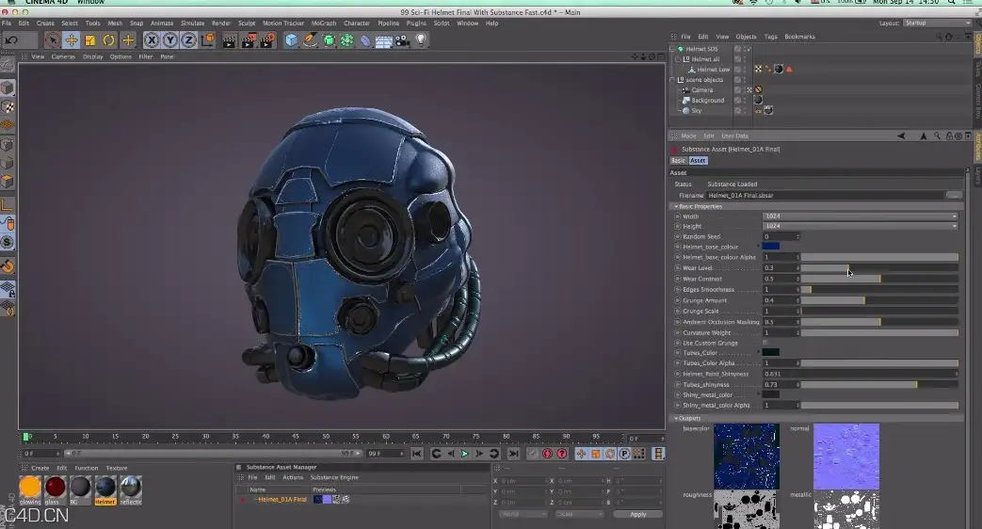Viewport: 982px width, 529px height.
Task: Collapse the Outputs section
Action: [x=676, y=418]
